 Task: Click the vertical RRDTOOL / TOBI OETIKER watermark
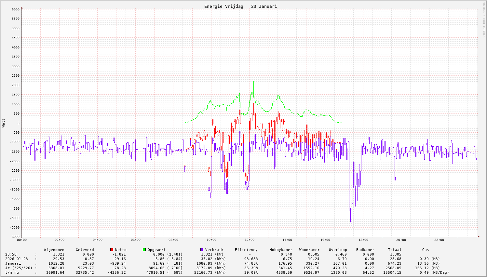point(484,19)
